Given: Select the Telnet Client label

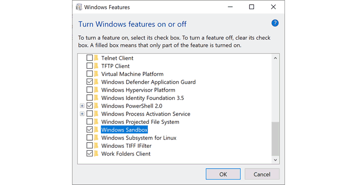Looking at the screenshot, I should coord(117,58).
